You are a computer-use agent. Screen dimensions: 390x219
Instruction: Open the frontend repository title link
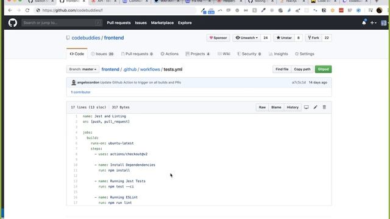tap(114, 38)
